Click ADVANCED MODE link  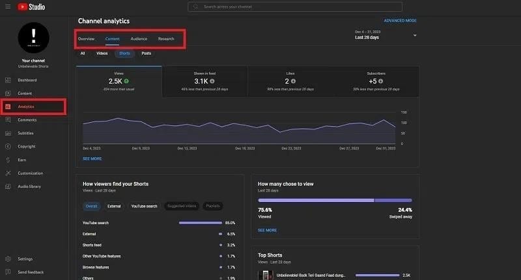click(x=400, y=21)
